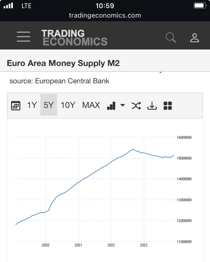This screenshot has width=210, height=262.
Task: Switch chart to 10Y range
Action: point(68,105)
